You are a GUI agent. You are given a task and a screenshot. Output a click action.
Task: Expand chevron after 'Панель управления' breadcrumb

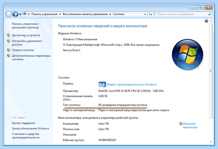click(x=60, y=14)
